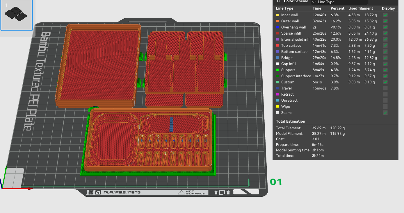Screen dimensions: 404x213
Task: Select plate 1 thumbnail
Action: pyautogui.click(x=17, y=15)
